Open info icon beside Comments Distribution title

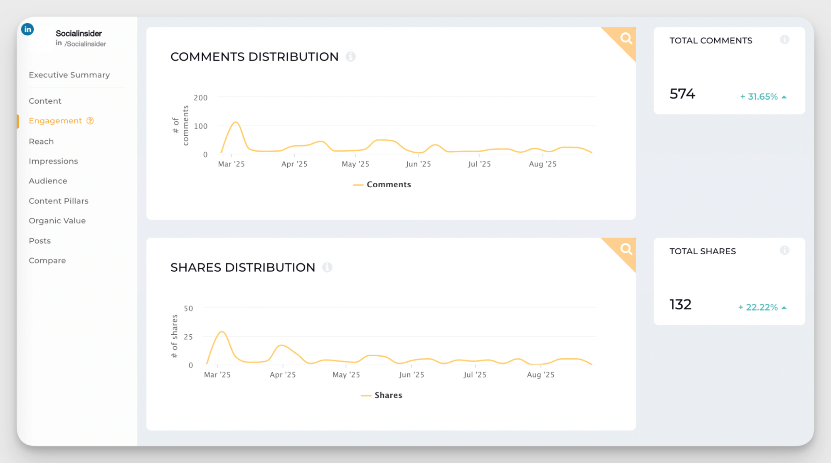[x=350, y=56]
